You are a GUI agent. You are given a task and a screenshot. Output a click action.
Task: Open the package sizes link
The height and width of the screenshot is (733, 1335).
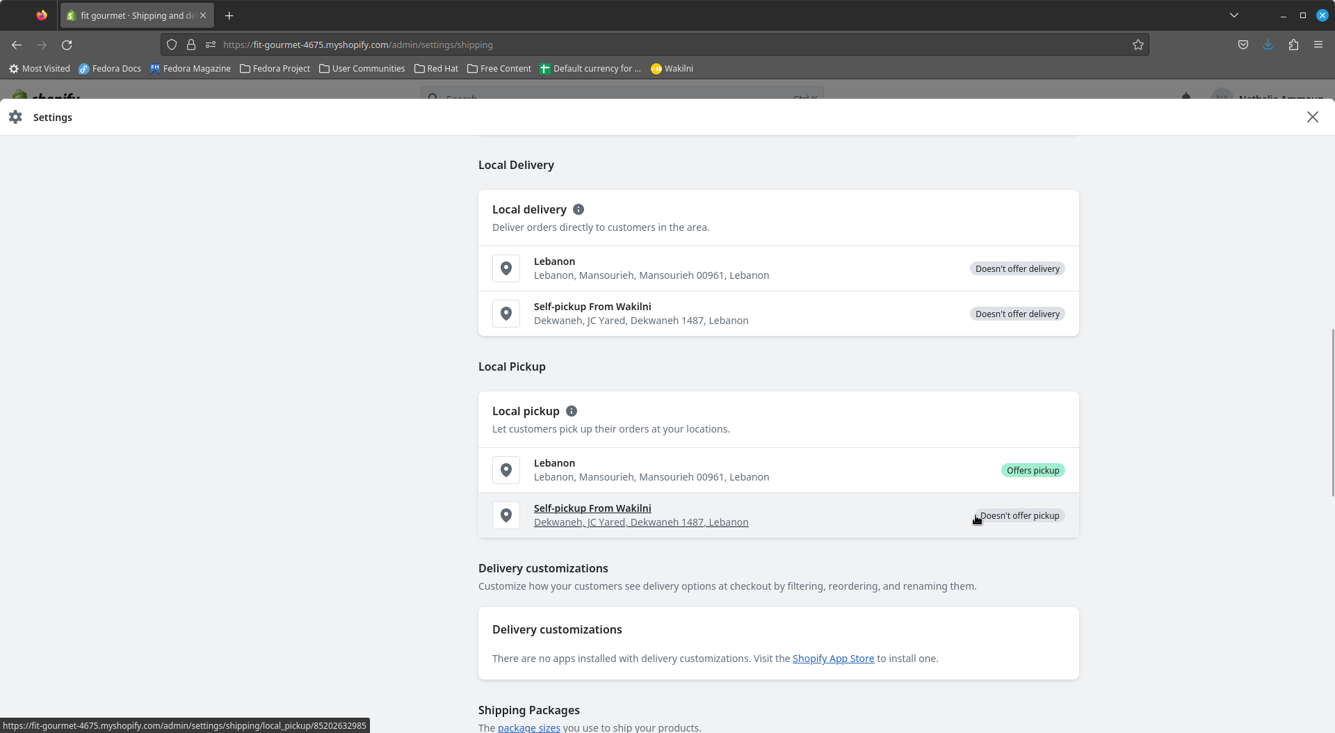coord(528,727)
